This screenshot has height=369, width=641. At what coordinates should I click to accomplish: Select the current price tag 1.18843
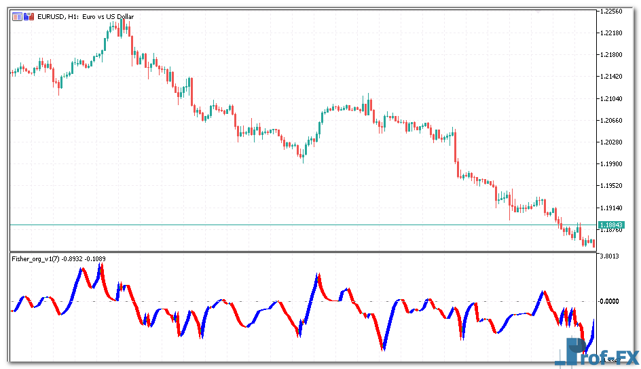click(x=610, y=225)
